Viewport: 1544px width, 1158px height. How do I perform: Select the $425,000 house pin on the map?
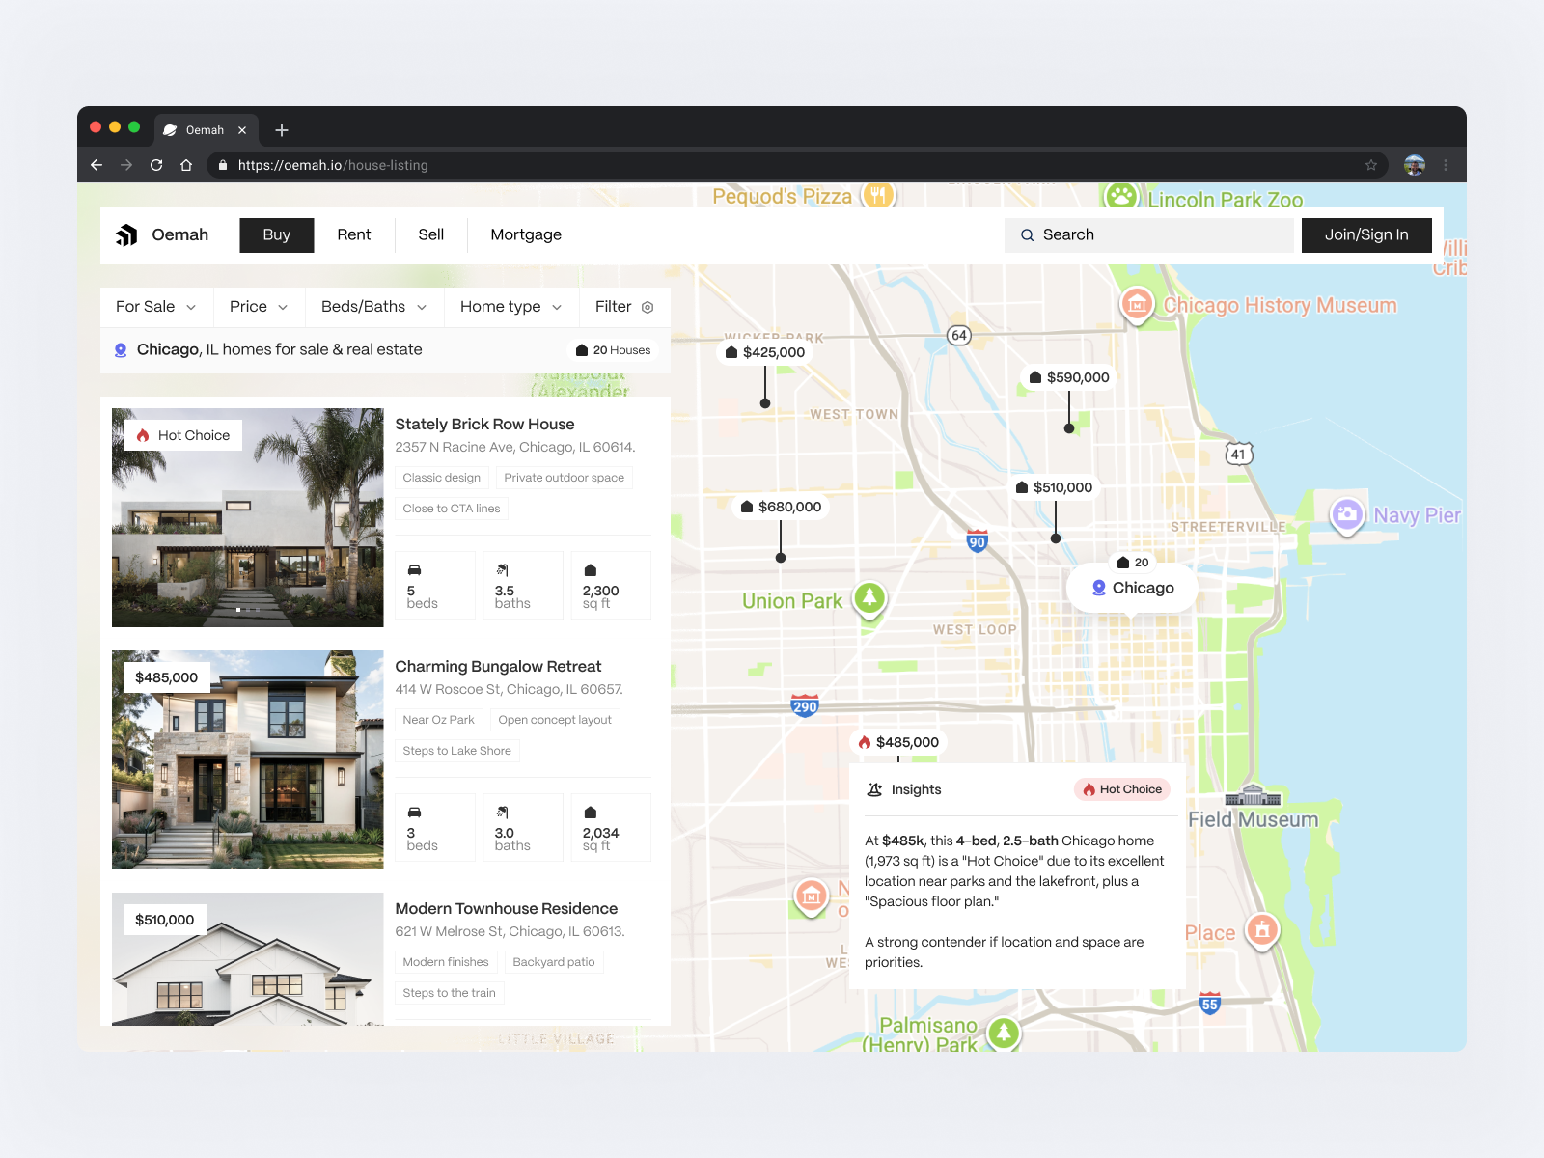coord(766,352)
